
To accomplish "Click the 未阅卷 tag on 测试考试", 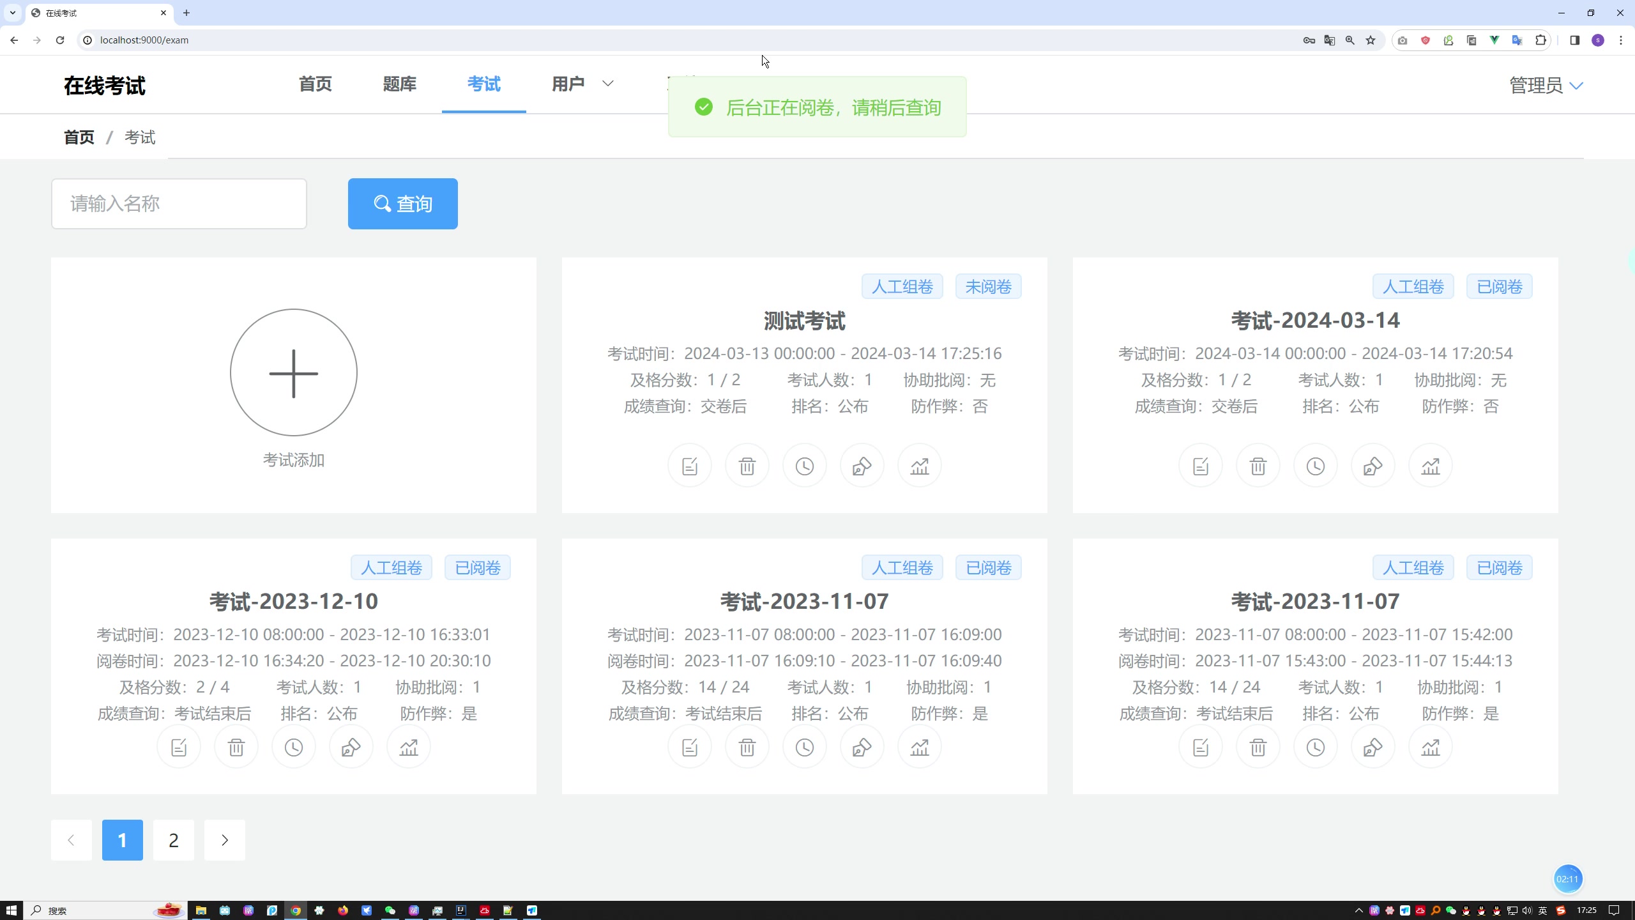I will (989, 286).
